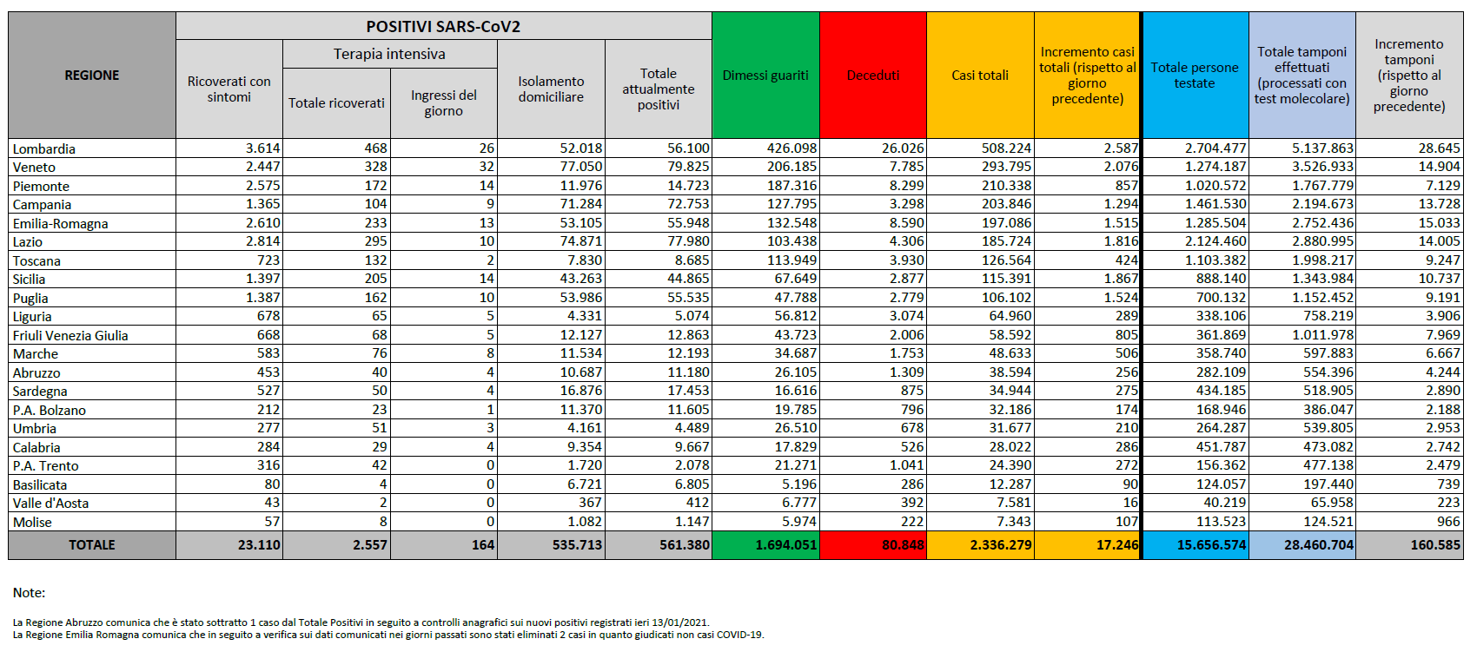Click the Ingressi del giorno header

[443, 102]
